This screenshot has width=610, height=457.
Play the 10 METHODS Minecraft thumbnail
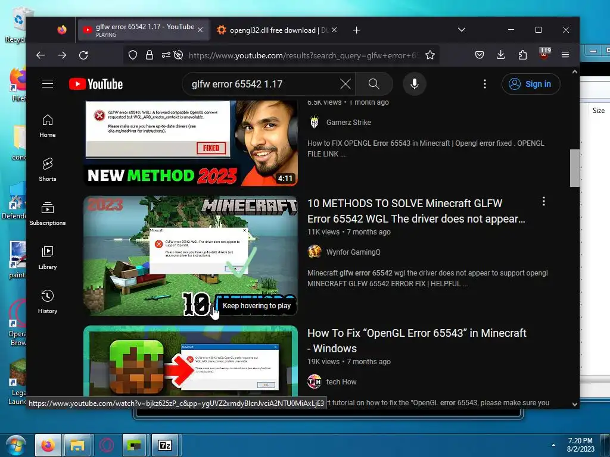pos(191,256)
